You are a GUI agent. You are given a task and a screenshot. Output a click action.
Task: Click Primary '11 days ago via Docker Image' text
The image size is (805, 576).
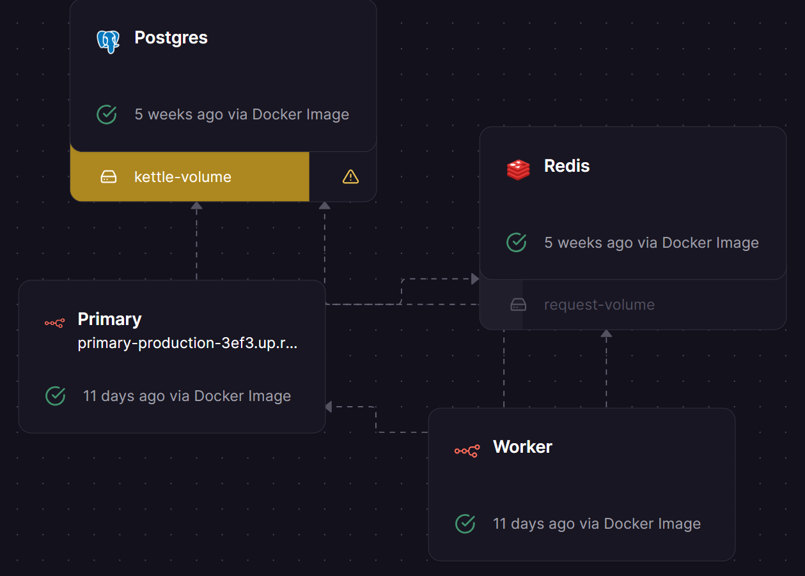pyautogui.click(x=187, y=396)
